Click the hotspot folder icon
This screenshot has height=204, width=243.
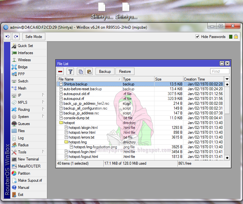[x=61, y=123]
